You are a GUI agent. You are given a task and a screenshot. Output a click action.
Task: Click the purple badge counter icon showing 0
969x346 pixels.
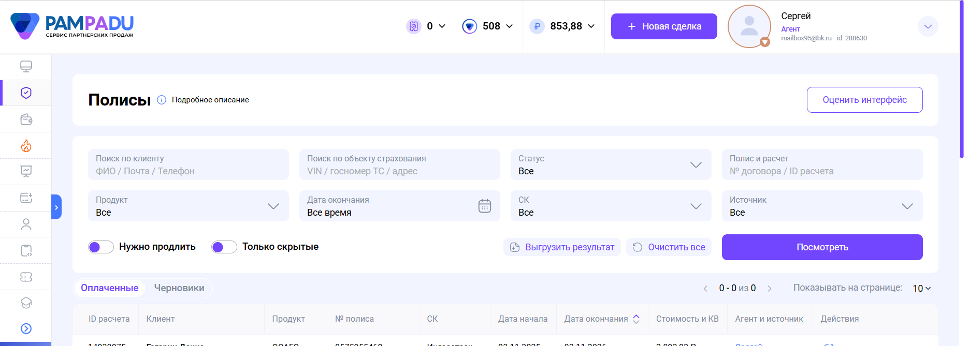[413, 26]
